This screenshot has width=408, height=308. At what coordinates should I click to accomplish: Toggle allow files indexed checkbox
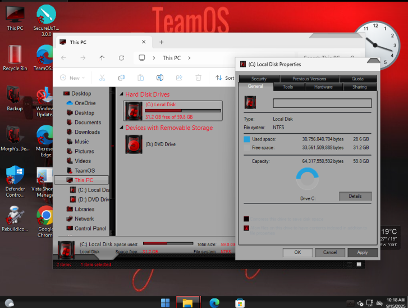coord(246,228)
